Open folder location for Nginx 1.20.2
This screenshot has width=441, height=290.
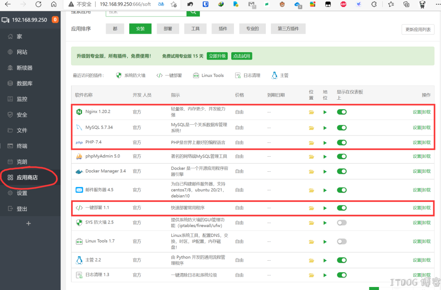tap(312, 112)
